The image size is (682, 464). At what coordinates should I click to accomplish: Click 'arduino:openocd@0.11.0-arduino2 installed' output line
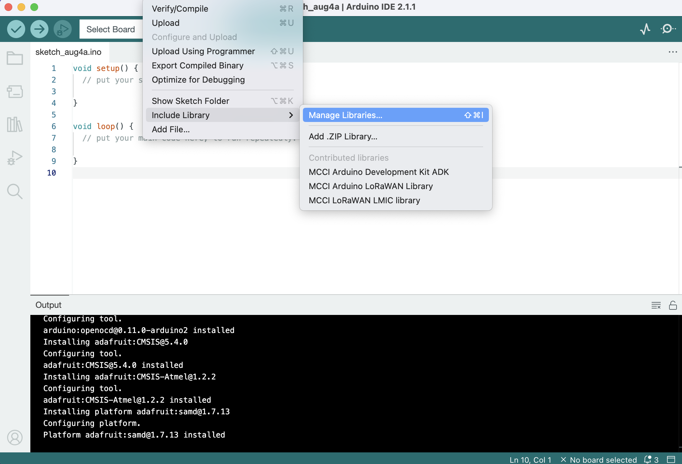tap(139, 330)
